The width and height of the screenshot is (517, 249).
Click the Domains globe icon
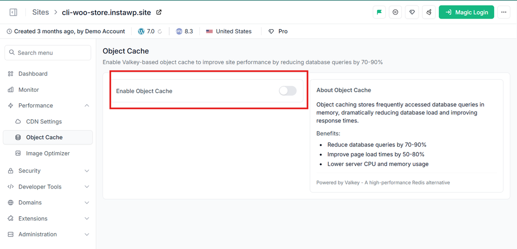tap(11, 203)
